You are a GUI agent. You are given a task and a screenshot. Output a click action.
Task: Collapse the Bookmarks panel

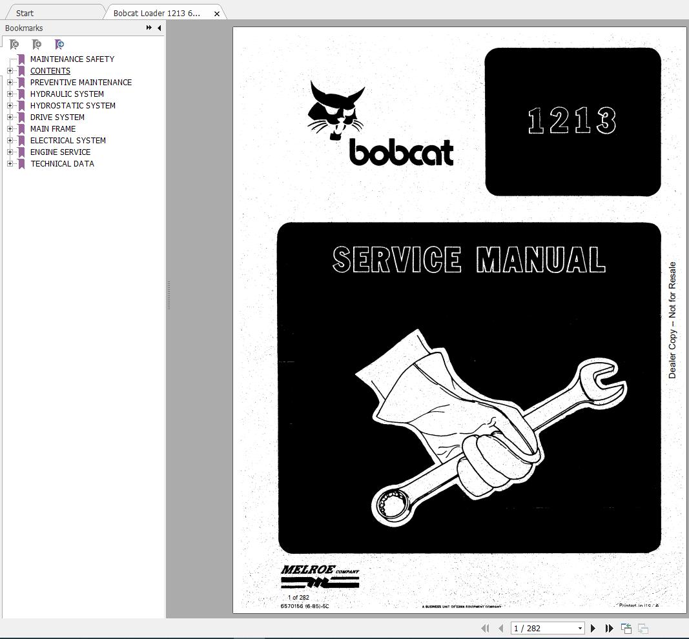tap(158, 28)
